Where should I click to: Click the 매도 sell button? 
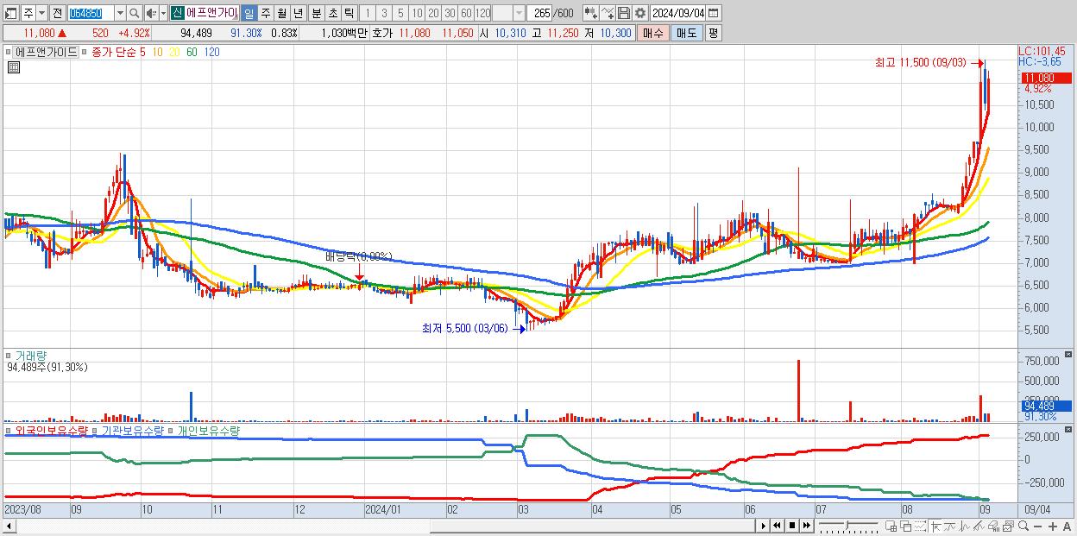686,33
